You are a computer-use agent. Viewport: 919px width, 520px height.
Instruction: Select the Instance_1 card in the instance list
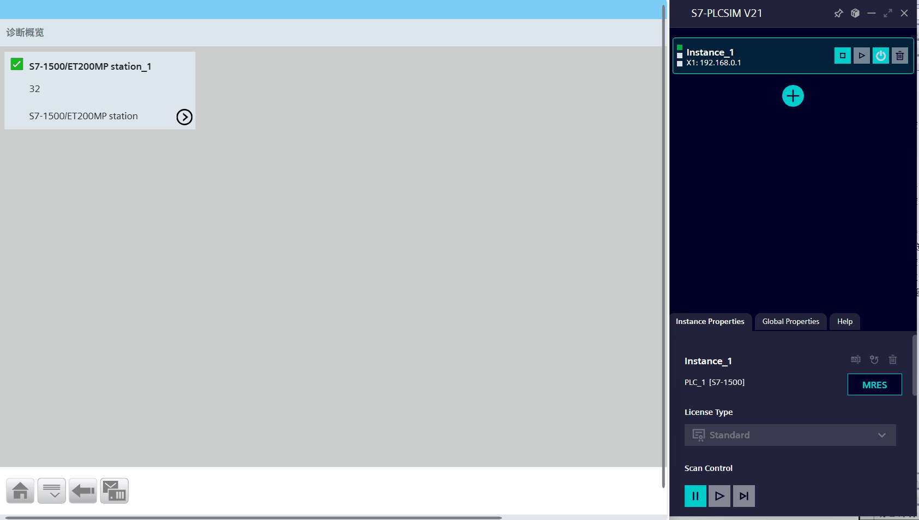(x=793, y=56)
